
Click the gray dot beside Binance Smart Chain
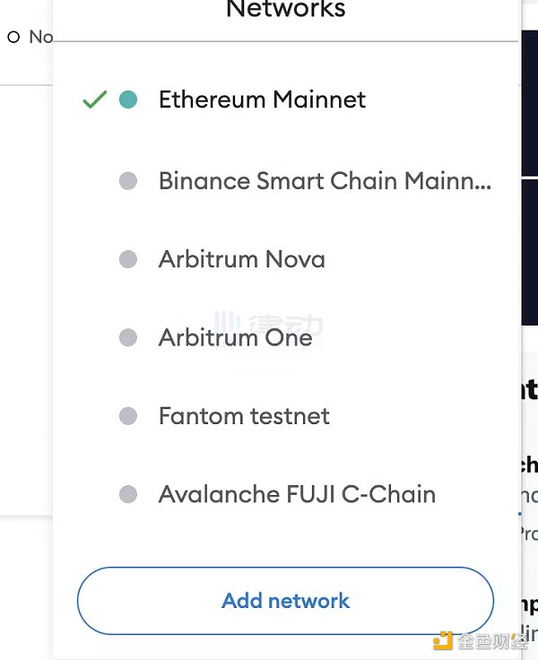[x=128, y=181]
